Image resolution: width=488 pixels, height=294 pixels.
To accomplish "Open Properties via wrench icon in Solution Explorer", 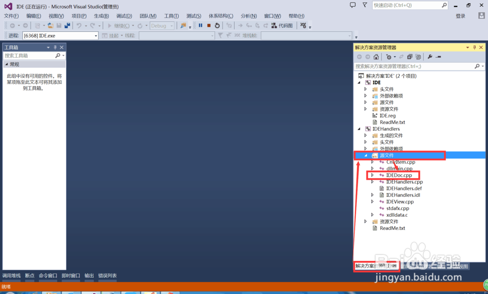I will (x=430, y=56).
